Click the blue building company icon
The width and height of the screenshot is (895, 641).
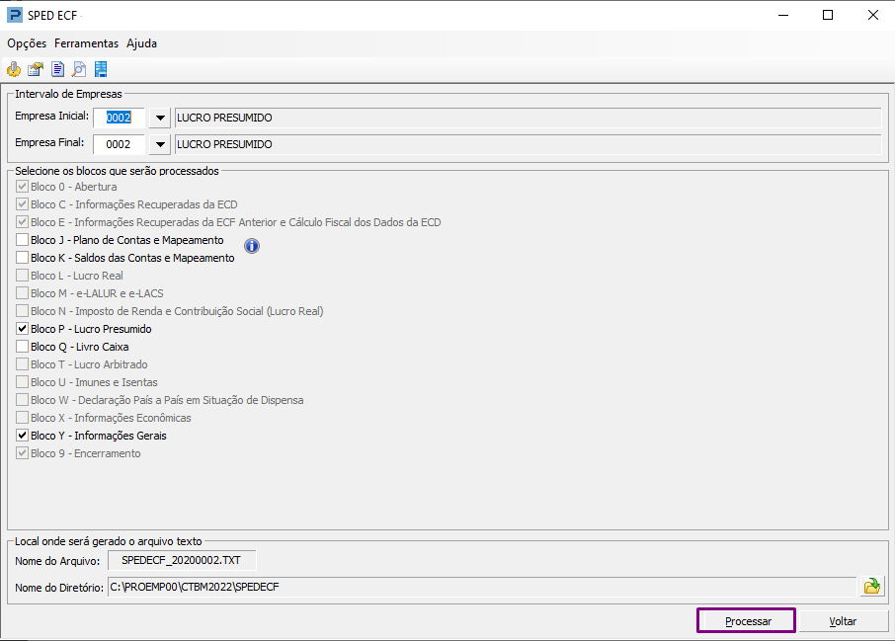coord(101,70)
